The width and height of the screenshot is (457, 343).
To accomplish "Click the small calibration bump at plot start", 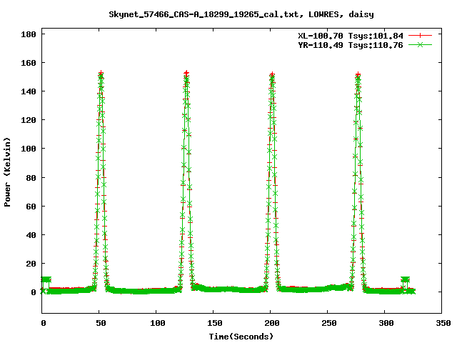I will point(46,280).
